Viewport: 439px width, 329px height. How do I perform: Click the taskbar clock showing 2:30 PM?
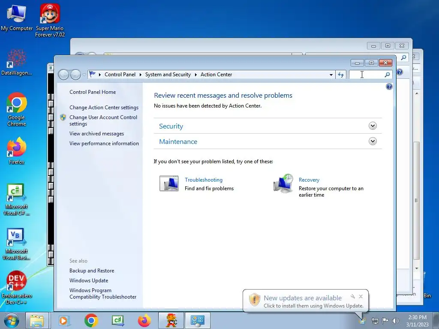tap(417, 321)
